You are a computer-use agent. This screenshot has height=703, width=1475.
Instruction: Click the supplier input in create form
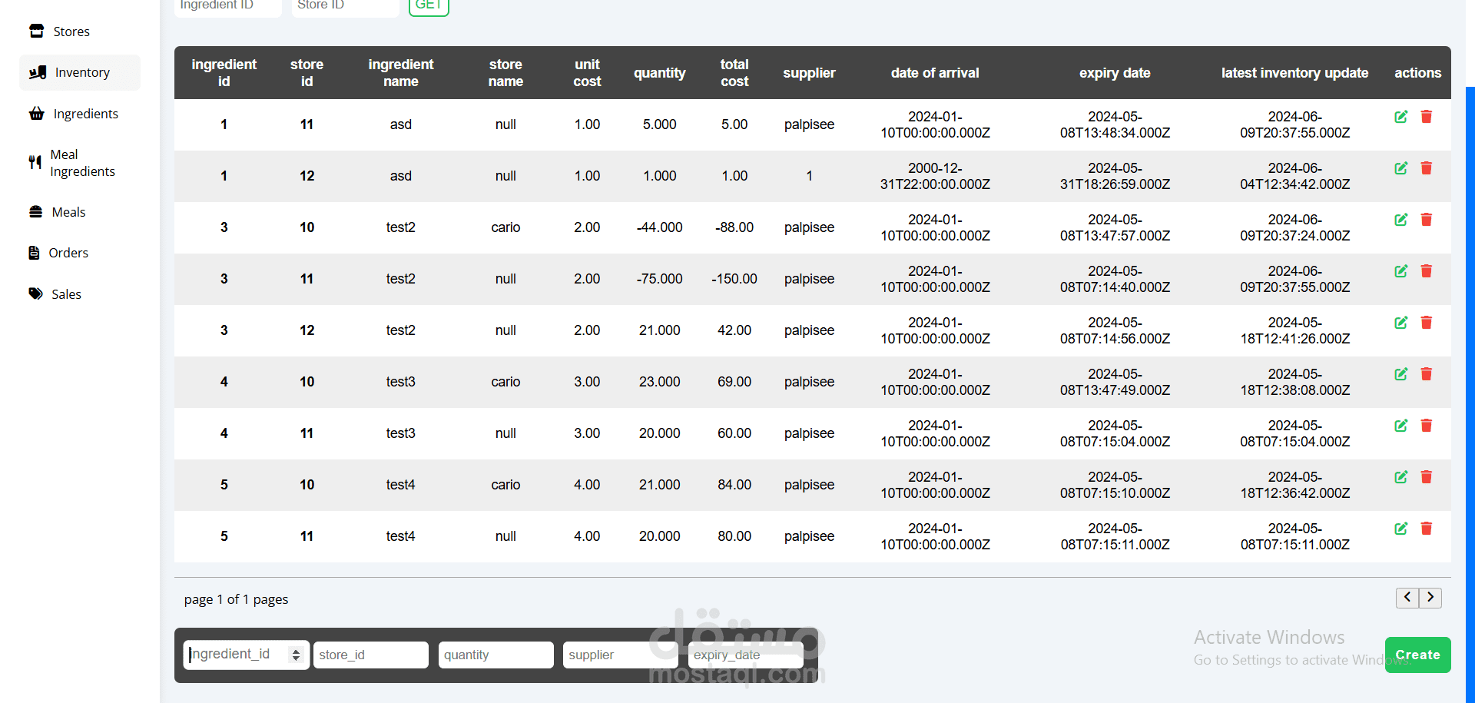621,655
